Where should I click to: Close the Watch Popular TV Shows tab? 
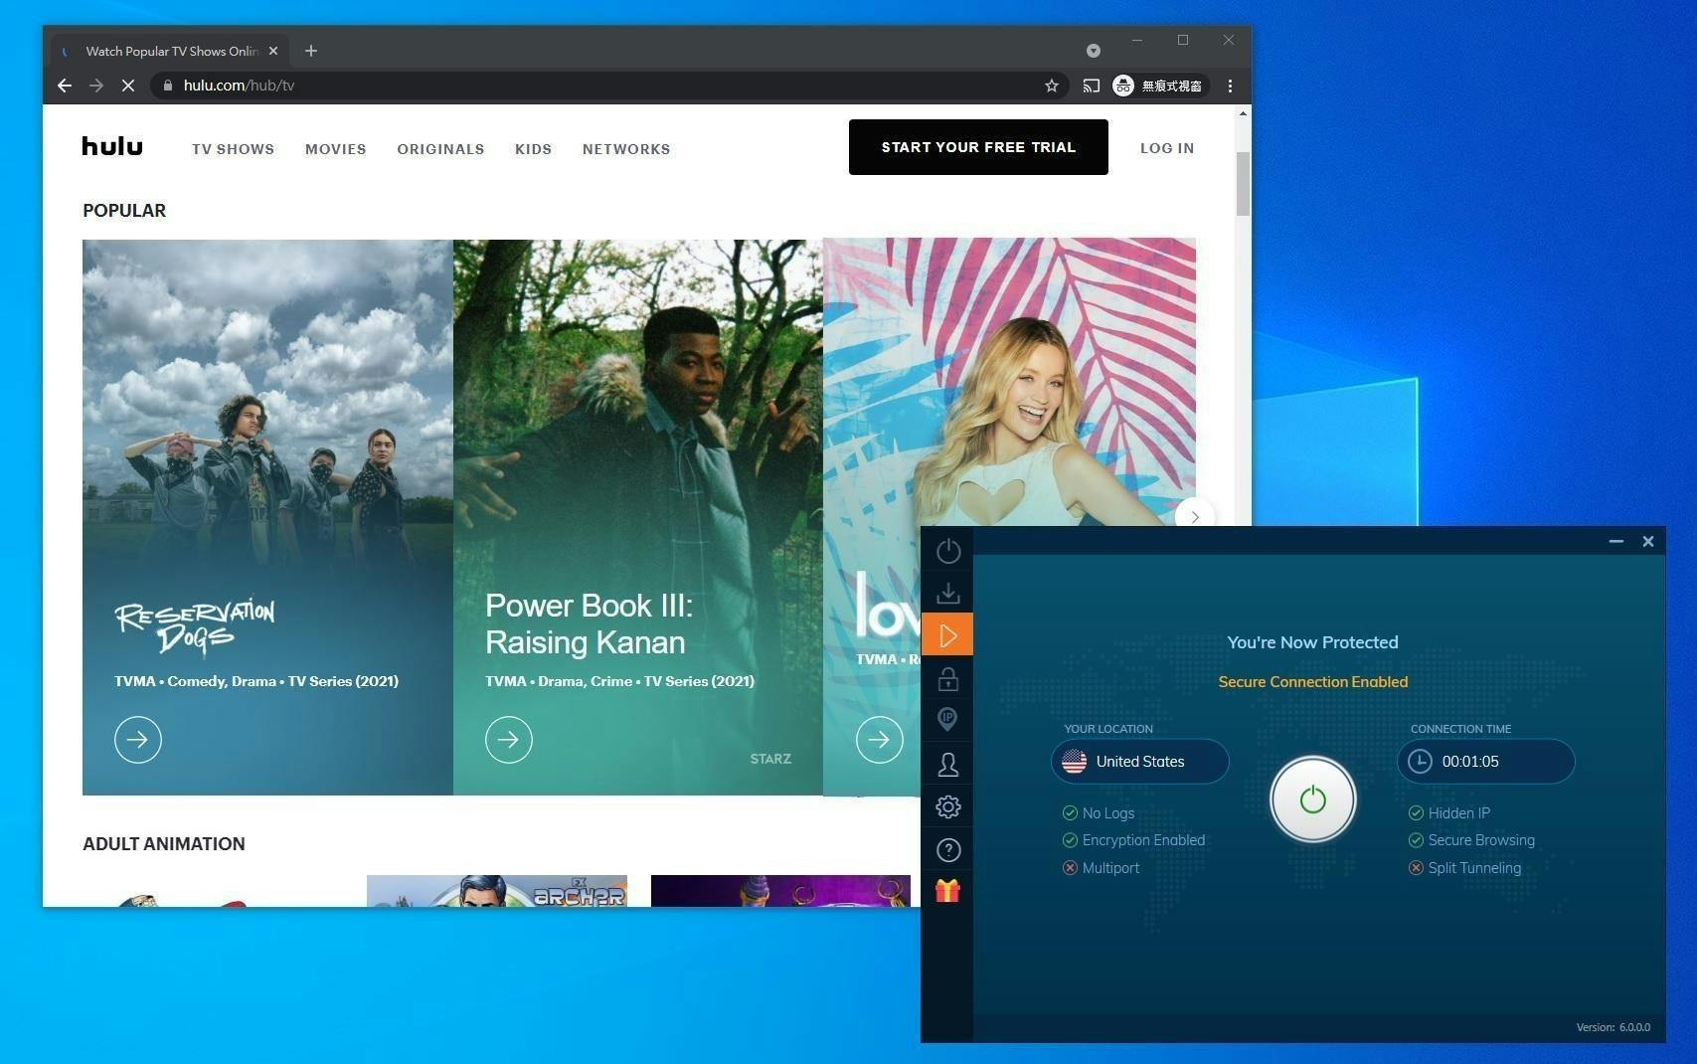tap(273, 51)
